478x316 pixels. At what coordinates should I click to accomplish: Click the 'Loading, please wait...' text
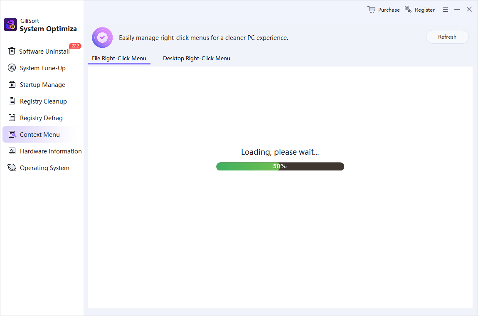[280, 152]
